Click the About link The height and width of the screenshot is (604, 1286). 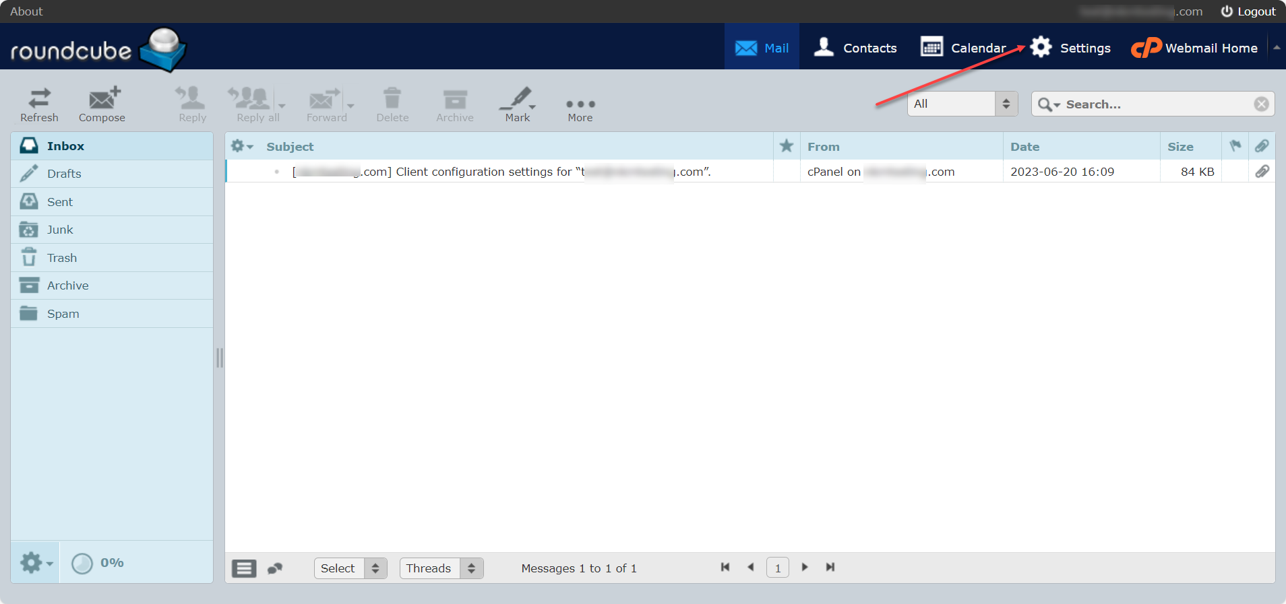pyautogui.click(x=26, y=11)
